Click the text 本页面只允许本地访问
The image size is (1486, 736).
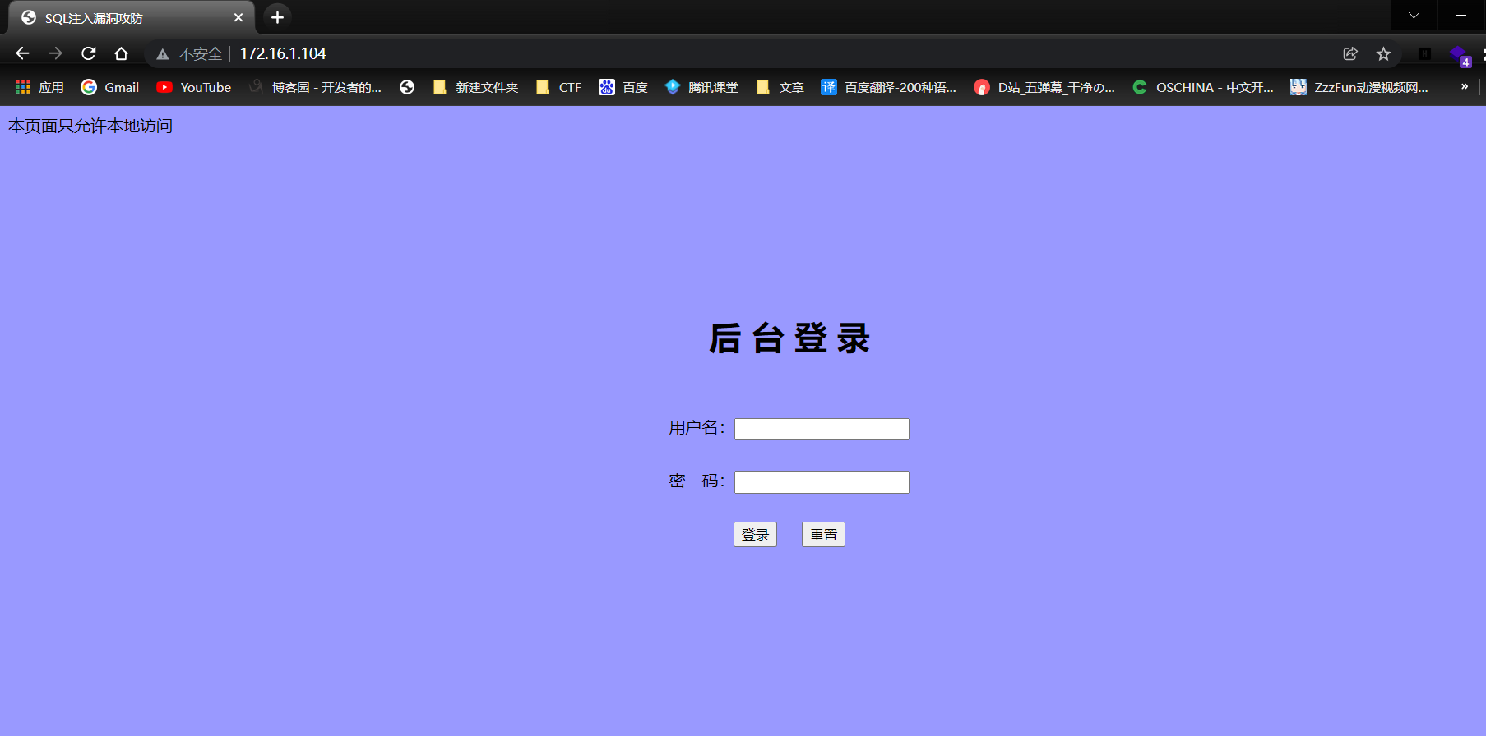tap(90, 126)
